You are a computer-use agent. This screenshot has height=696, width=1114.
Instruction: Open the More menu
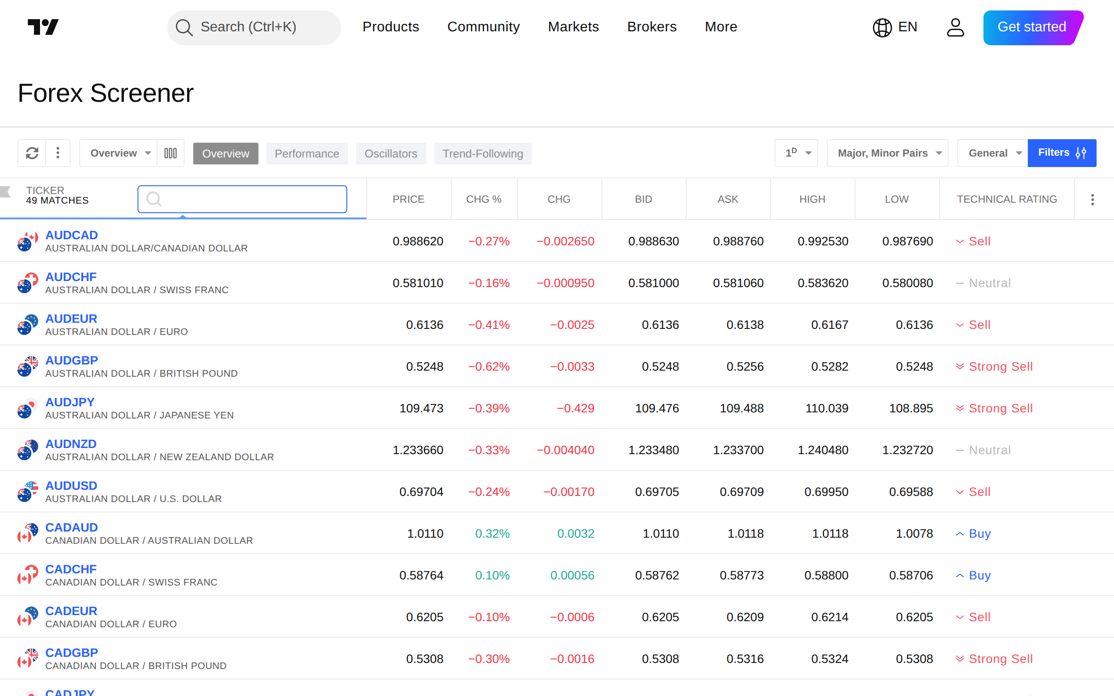[721, 27]
